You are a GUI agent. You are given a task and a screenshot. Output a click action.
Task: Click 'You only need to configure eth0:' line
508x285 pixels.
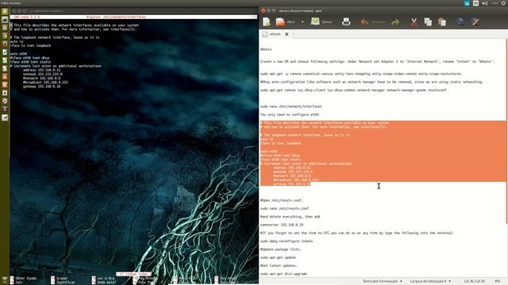(290, 115)
